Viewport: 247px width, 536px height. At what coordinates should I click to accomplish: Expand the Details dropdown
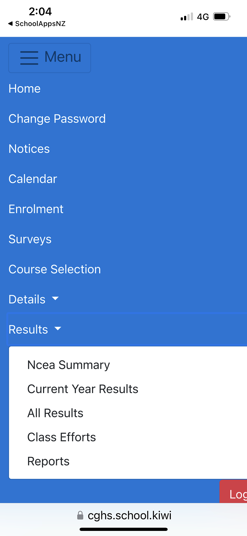point(27,299)
